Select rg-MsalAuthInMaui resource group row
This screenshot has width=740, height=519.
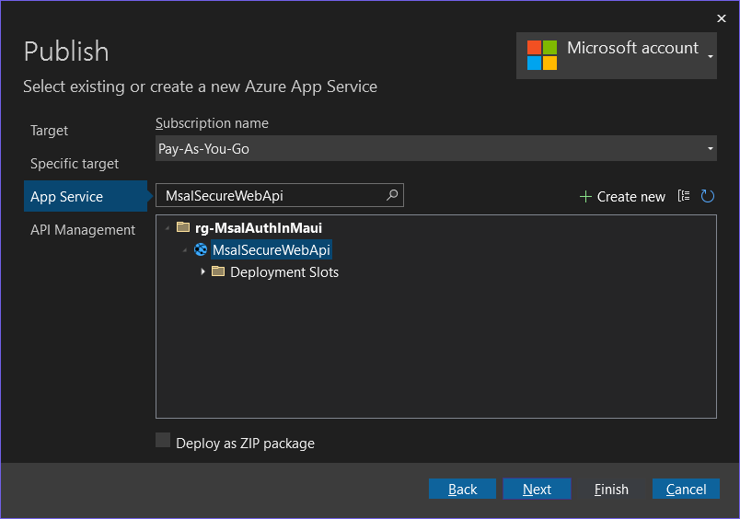(258, 228)
